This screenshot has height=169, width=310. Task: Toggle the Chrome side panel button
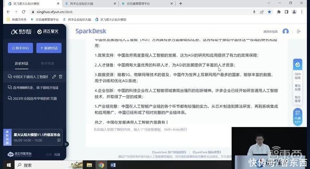coord(286,12)
